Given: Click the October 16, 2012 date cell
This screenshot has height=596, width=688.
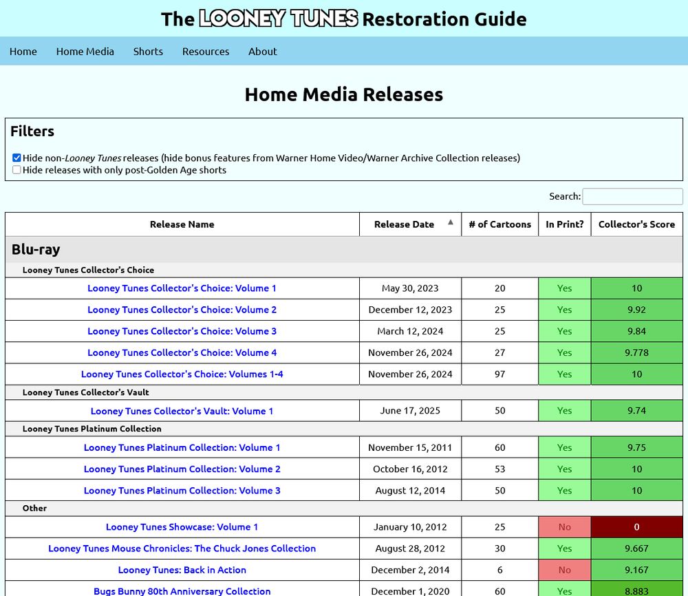Looking at the screenshot, I should point(410,469).
